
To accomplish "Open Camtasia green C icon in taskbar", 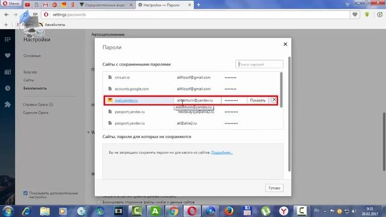I will point(137,211).
